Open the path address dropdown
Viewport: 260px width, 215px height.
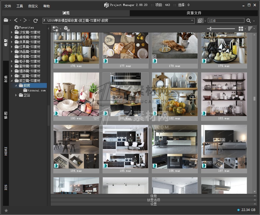point(192,21)
